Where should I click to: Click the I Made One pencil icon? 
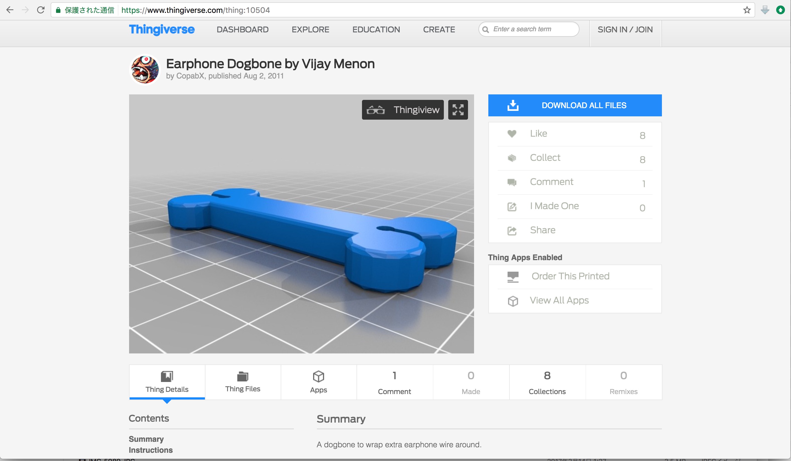click(x=512, y=207)
